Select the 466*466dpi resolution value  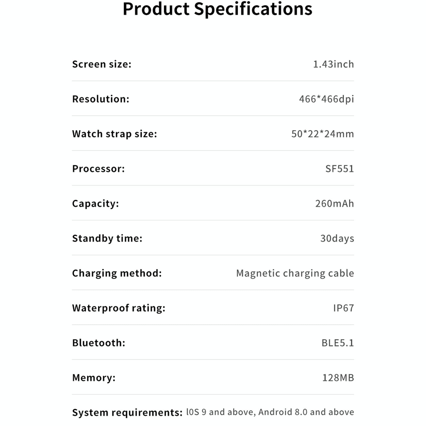(x=326, y=99)
